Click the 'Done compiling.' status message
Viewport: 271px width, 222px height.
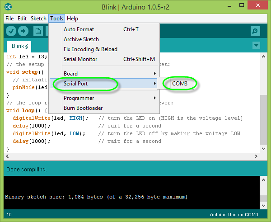point(27,170)
